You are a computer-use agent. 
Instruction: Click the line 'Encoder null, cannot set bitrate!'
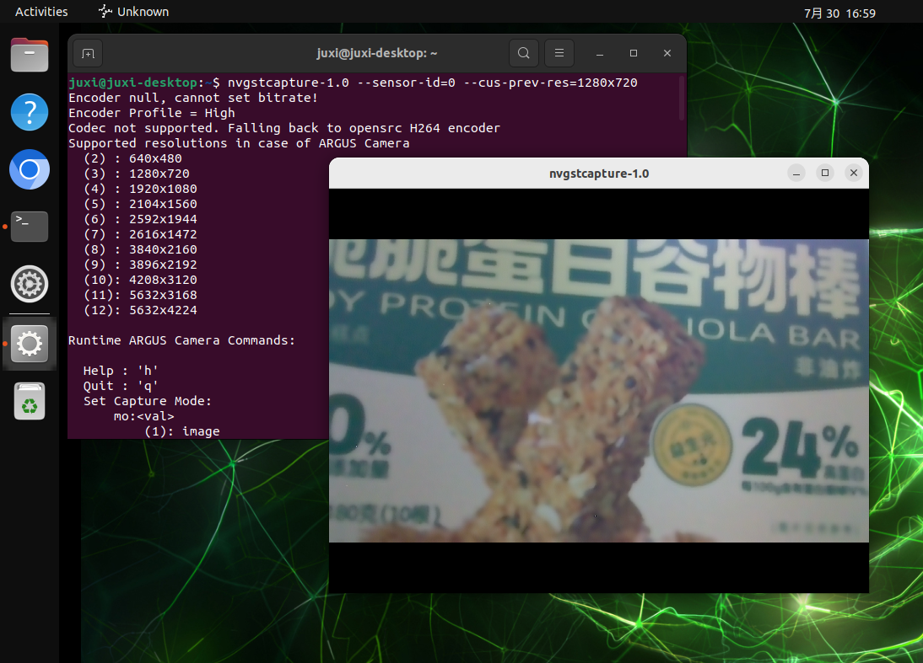(x=193, y=99)
